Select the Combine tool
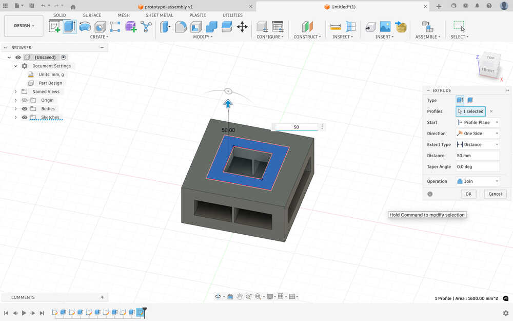The width and height of the screenshot is (513, 321). (x=211, y=27)
